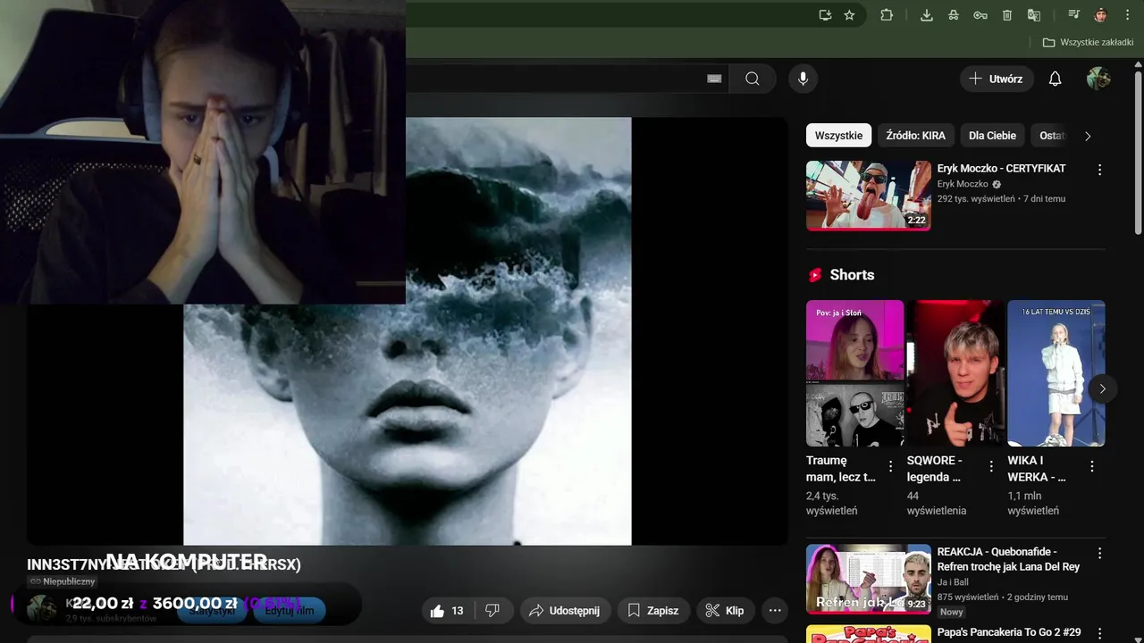Open the Chrome three-dot menu
Image resolution: width=1144 pixels, height=643 pixels.
(1127, 15)
